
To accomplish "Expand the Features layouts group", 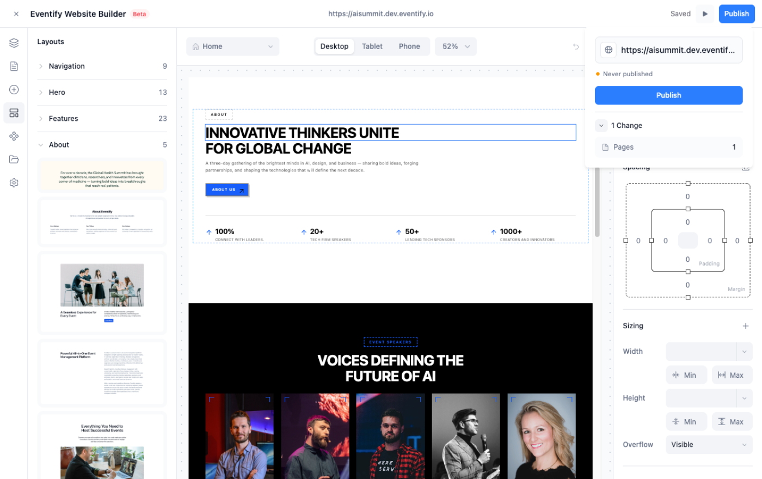I will tap(41, 119).
